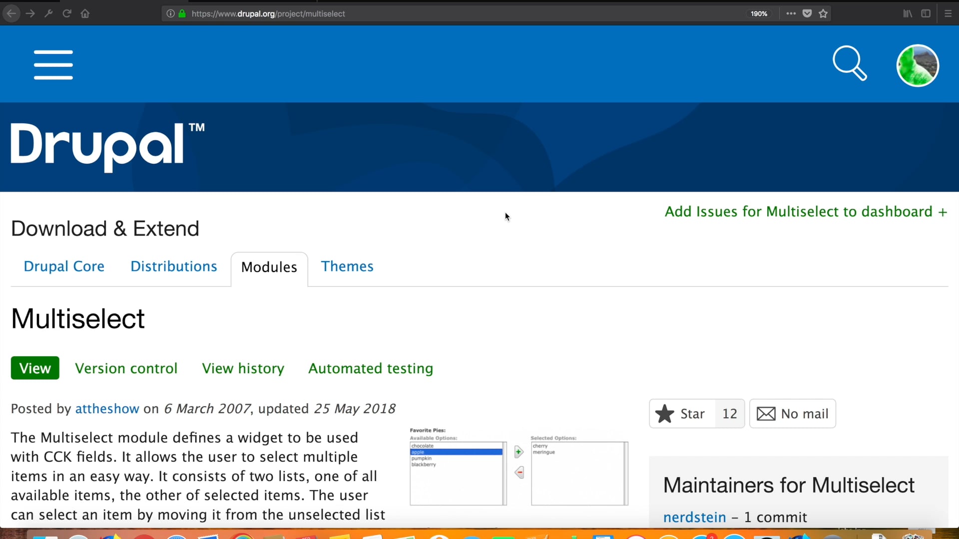Navigate back using the back arrow
Image resolution: width=959 pixels, height=539 pixels.
11,13
